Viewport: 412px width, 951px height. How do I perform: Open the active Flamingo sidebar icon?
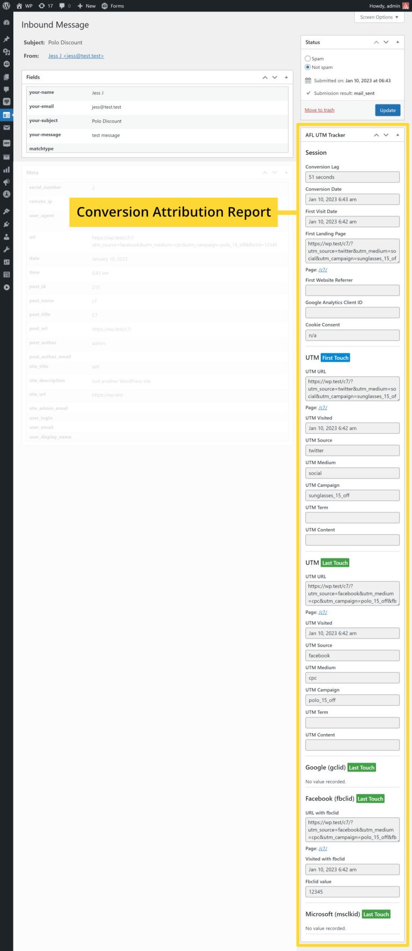[x=6, y=115]
